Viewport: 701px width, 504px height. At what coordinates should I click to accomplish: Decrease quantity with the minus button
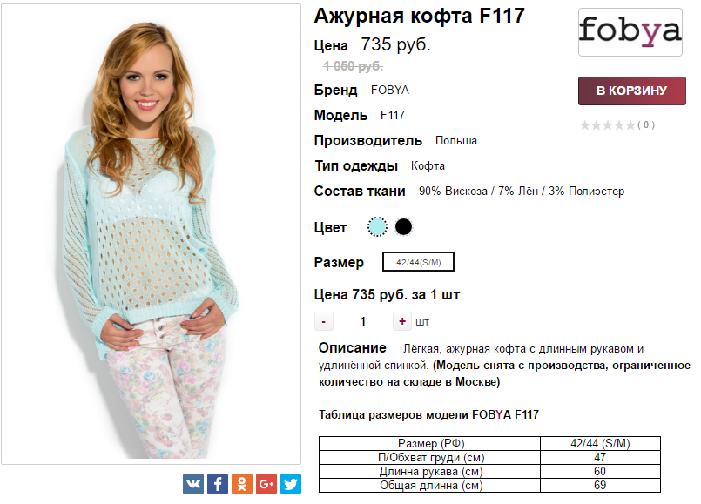point(323,321)
